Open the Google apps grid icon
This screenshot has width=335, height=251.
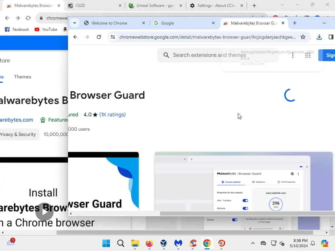[308, 56]
